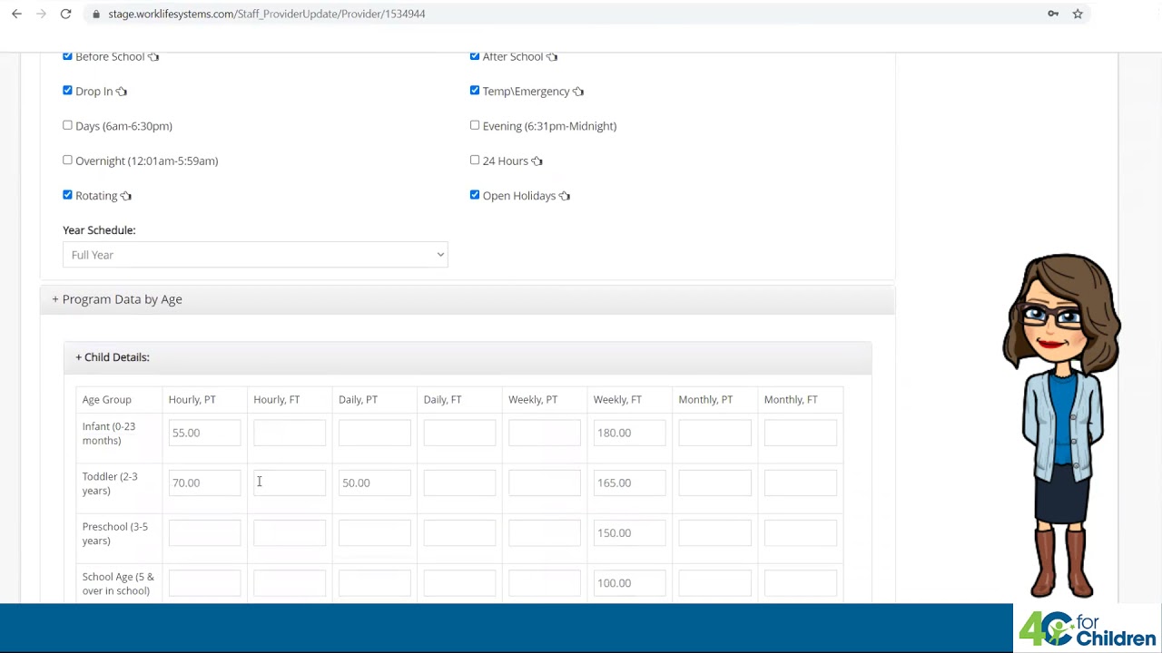Click the Hourly, PT column header
The width and height of the screenshot is (1162, 653).
(x=192, y=399)
